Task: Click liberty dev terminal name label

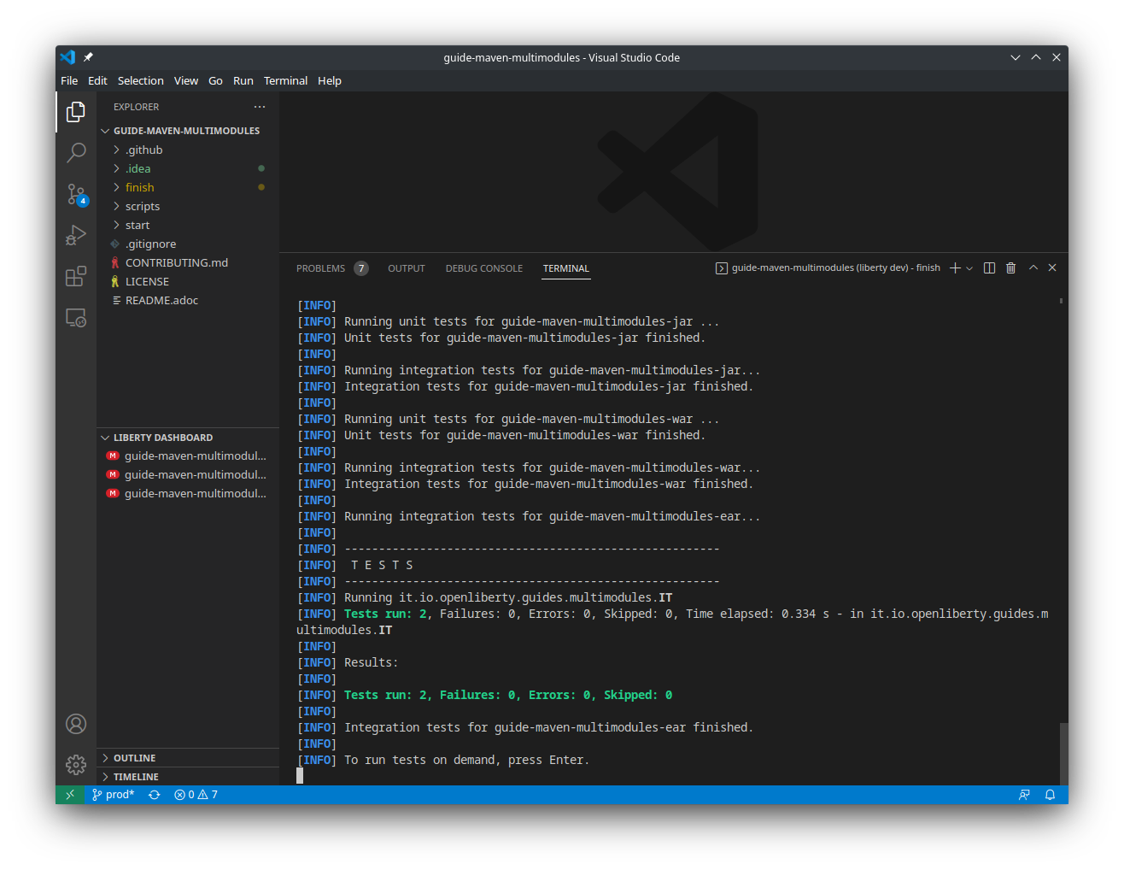Action: tap(828, 267)
